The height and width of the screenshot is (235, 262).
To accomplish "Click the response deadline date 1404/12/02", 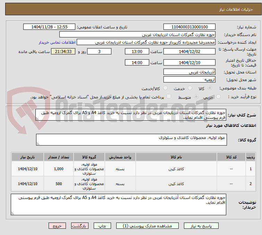I will [x=189, y=51].
